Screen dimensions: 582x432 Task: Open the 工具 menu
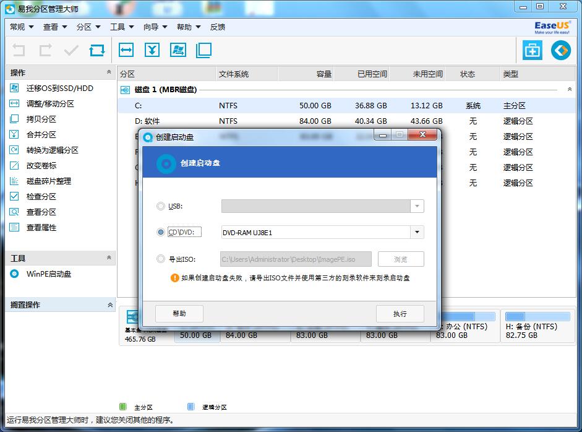pyautogui.click(x=122, y=27)
